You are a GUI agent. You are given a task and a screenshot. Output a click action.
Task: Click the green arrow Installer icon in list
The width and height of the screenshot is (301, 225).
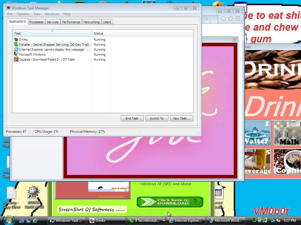coord(16,45)
